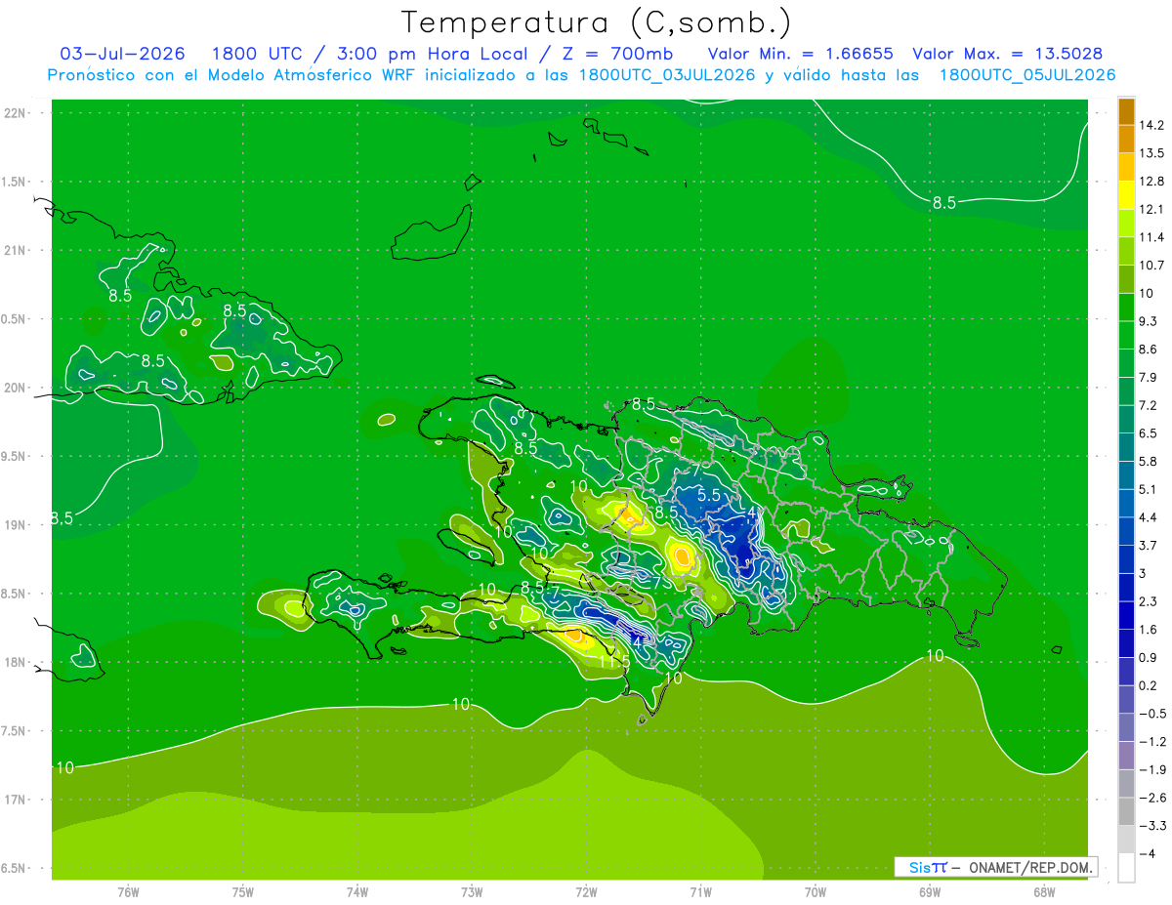Viewport: 1172px width, 905px height.
Task: Click the colorbar label "-0.5"
Action: 1151,714
